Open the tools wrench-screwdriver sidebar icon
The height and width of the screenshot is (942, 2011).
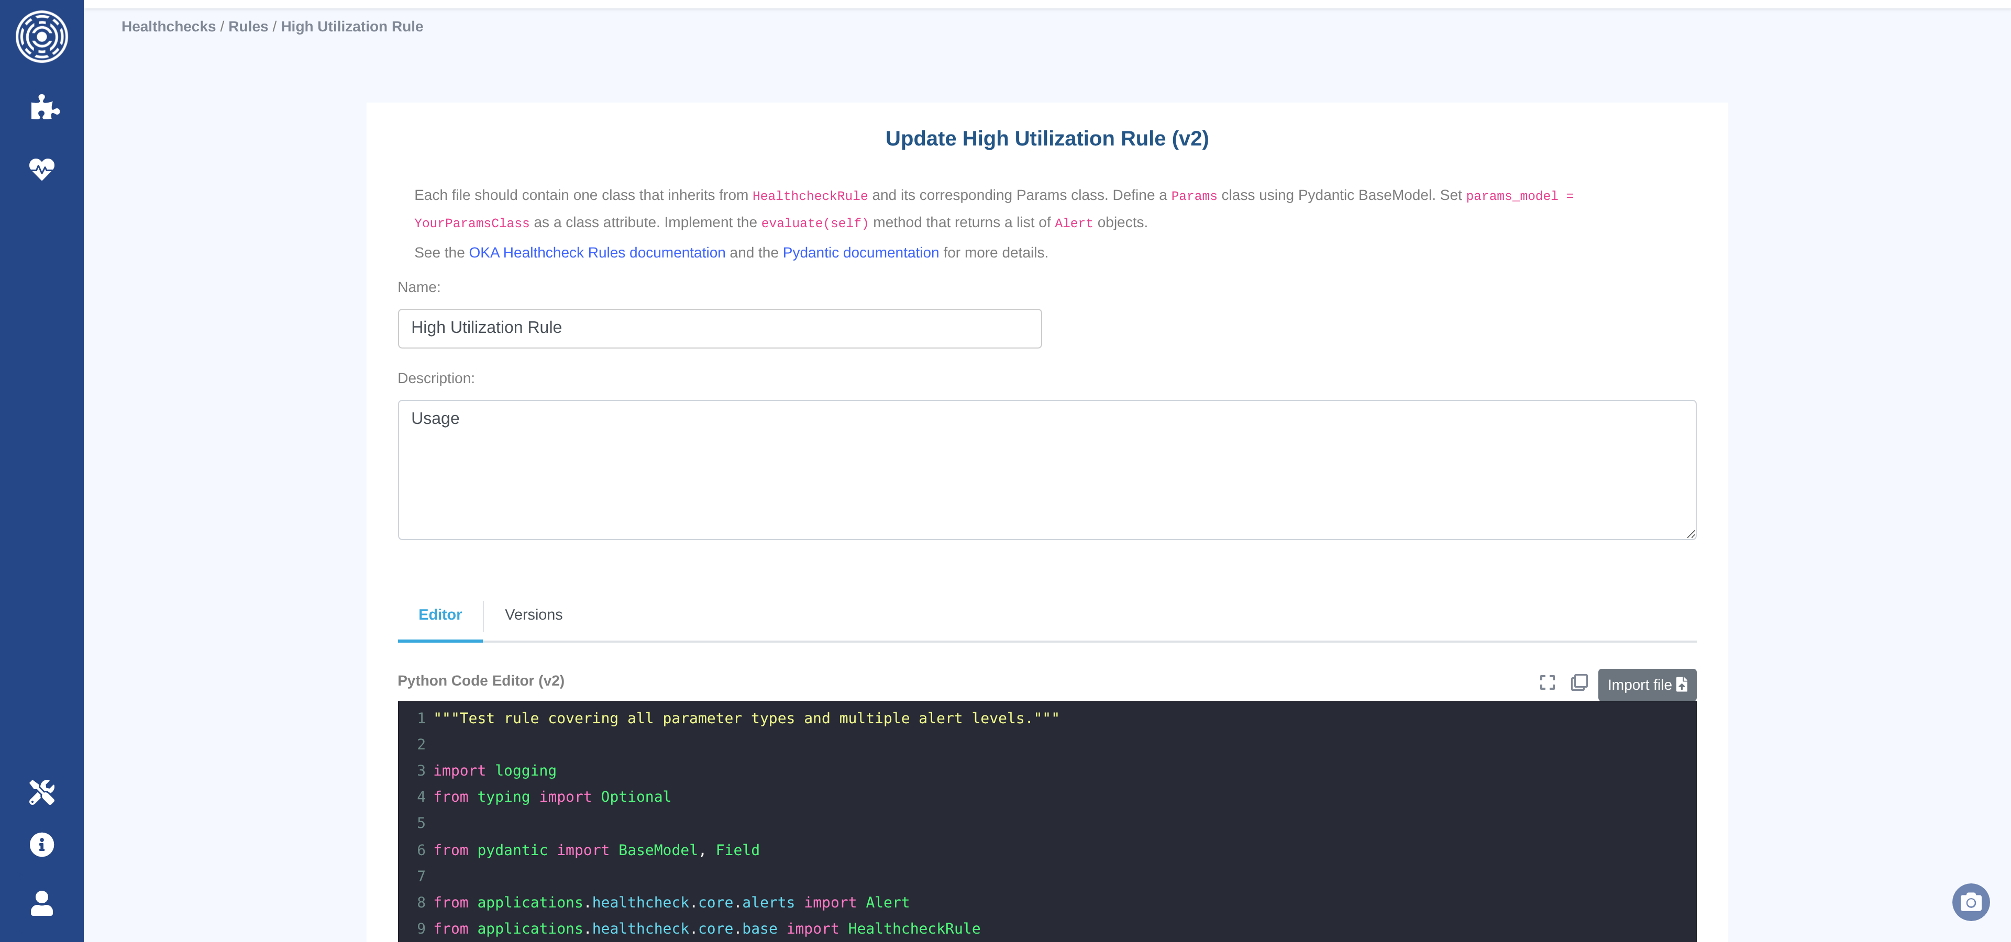[41, 791]
